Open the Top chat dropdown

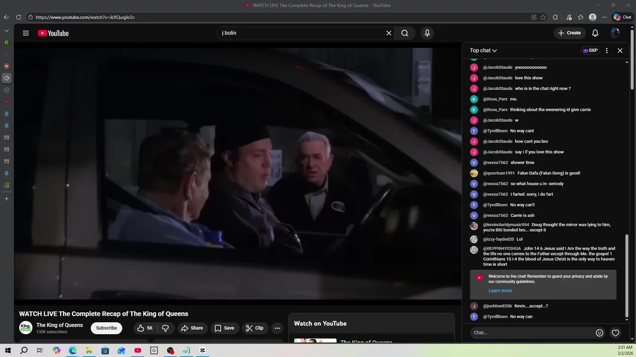pyautogui.click(x=483, y=51)
